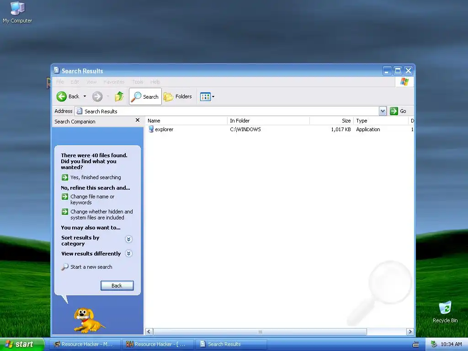Open the View menu
This screenshot has height=351, width=468.
(x=91, y=82)
